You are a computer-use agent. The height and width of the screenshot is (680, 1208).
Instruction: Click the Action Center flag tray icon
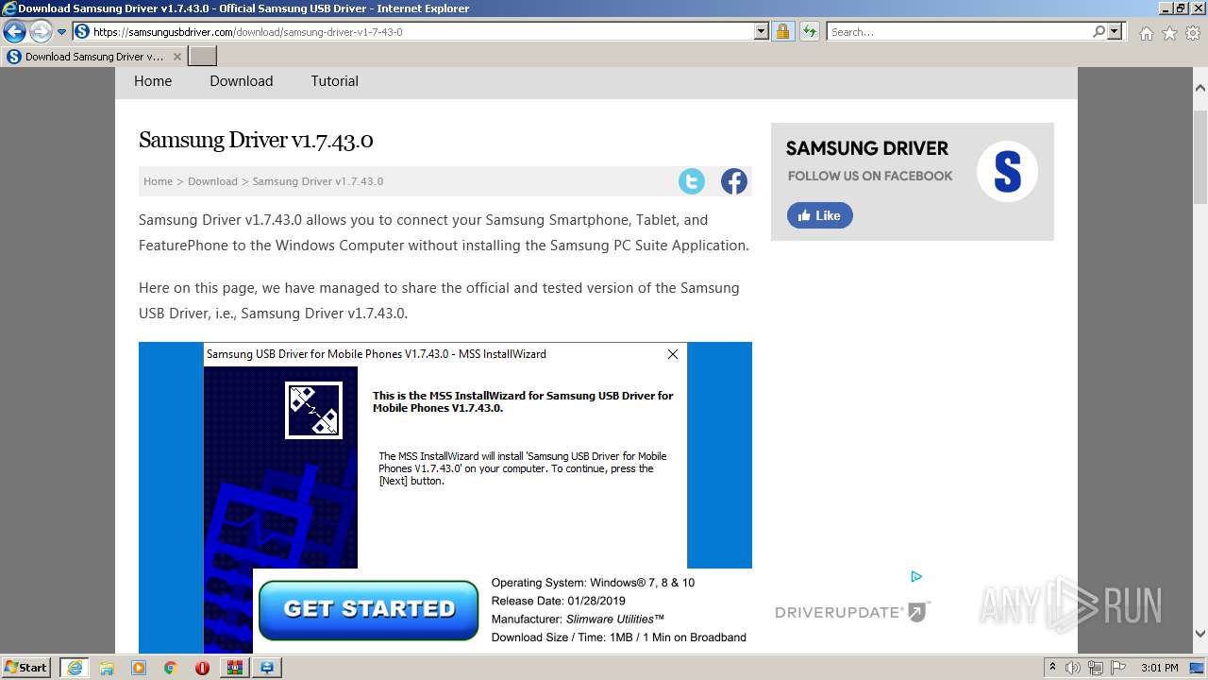pos(1118,668)
